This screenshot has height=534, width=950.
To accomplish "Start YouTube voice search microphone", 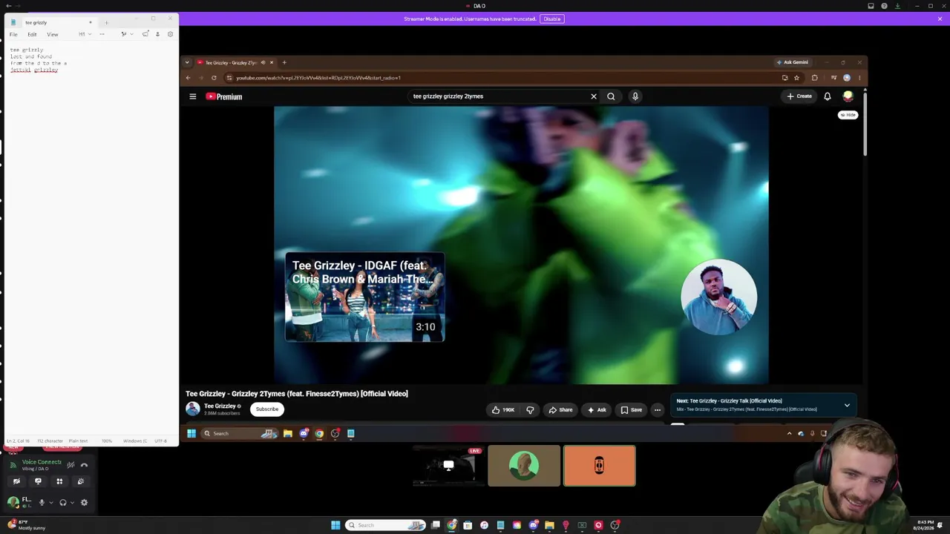I will 635,96.
